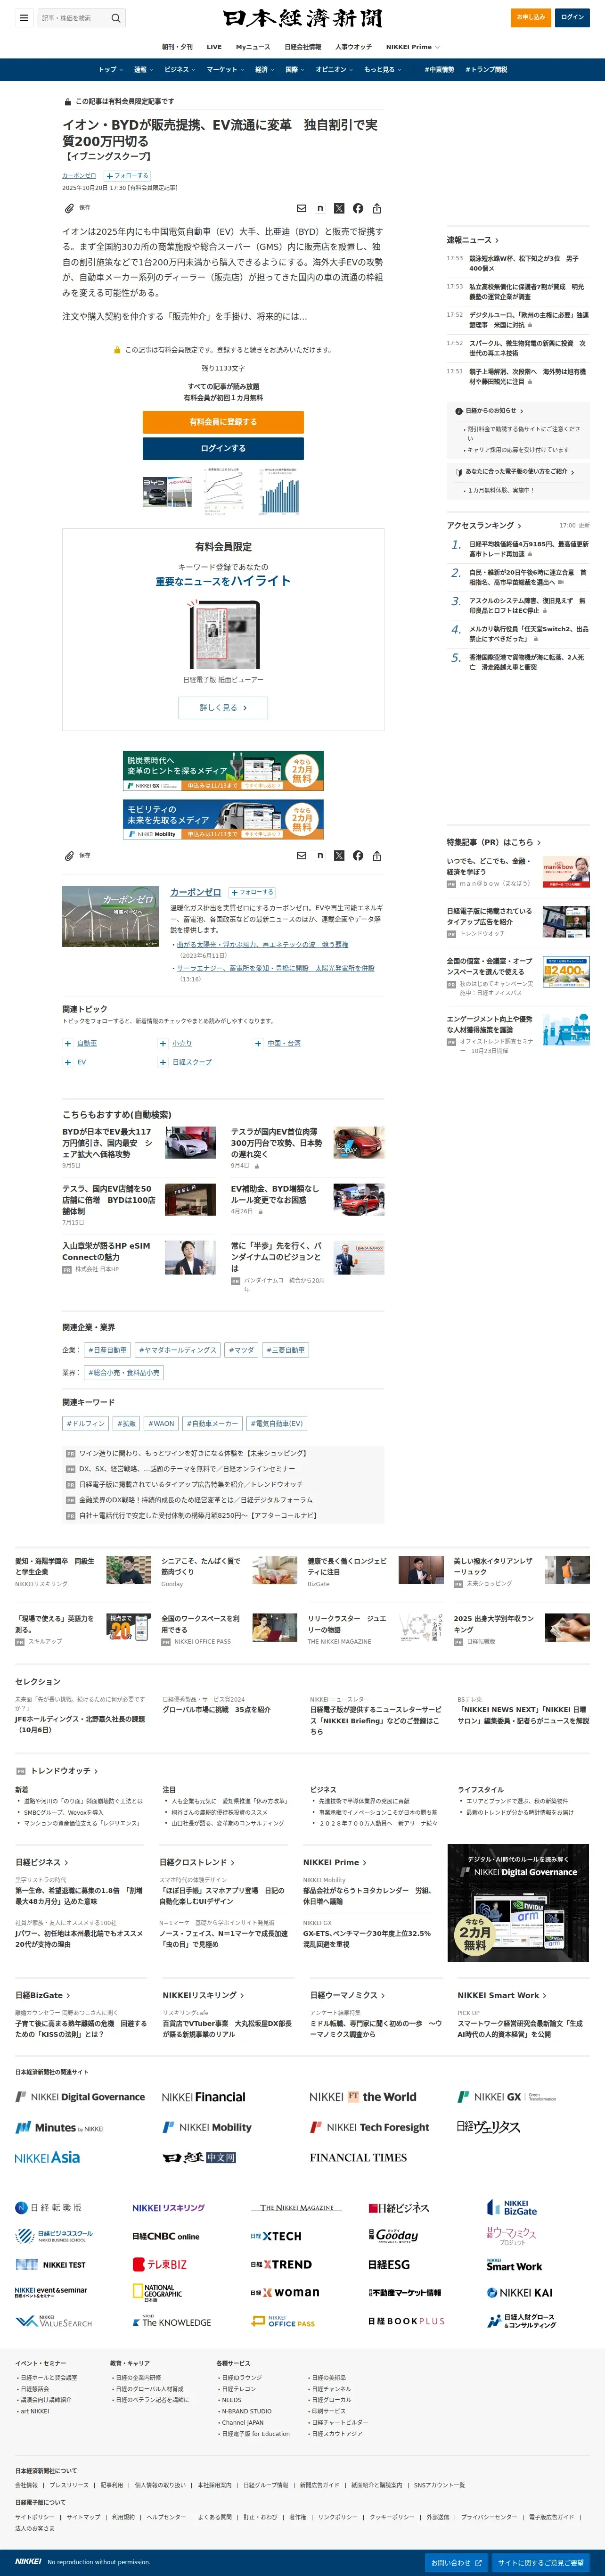Open the hamburger menu in the header
605x2576 pixels.
(x=24, y=18)
